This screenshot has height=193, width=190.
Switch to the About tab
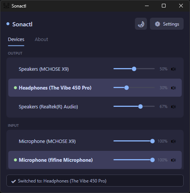click(41, 40)
